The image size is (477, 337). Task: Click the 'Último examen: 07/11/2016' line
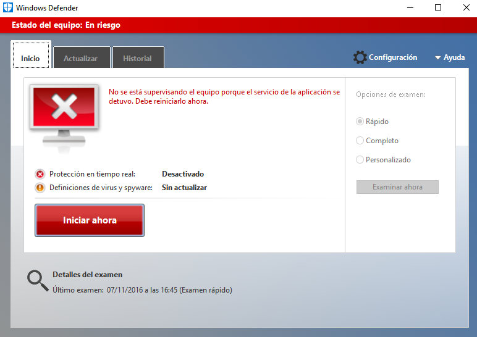142,290
